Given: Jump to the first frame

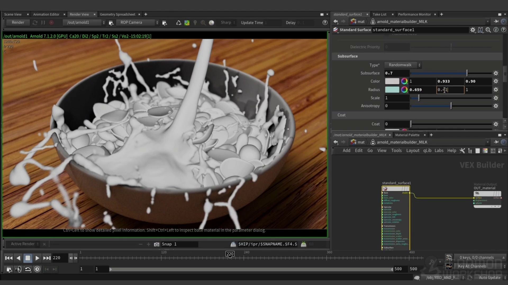Looking at the screenshot, I should (x=9, y=258).
